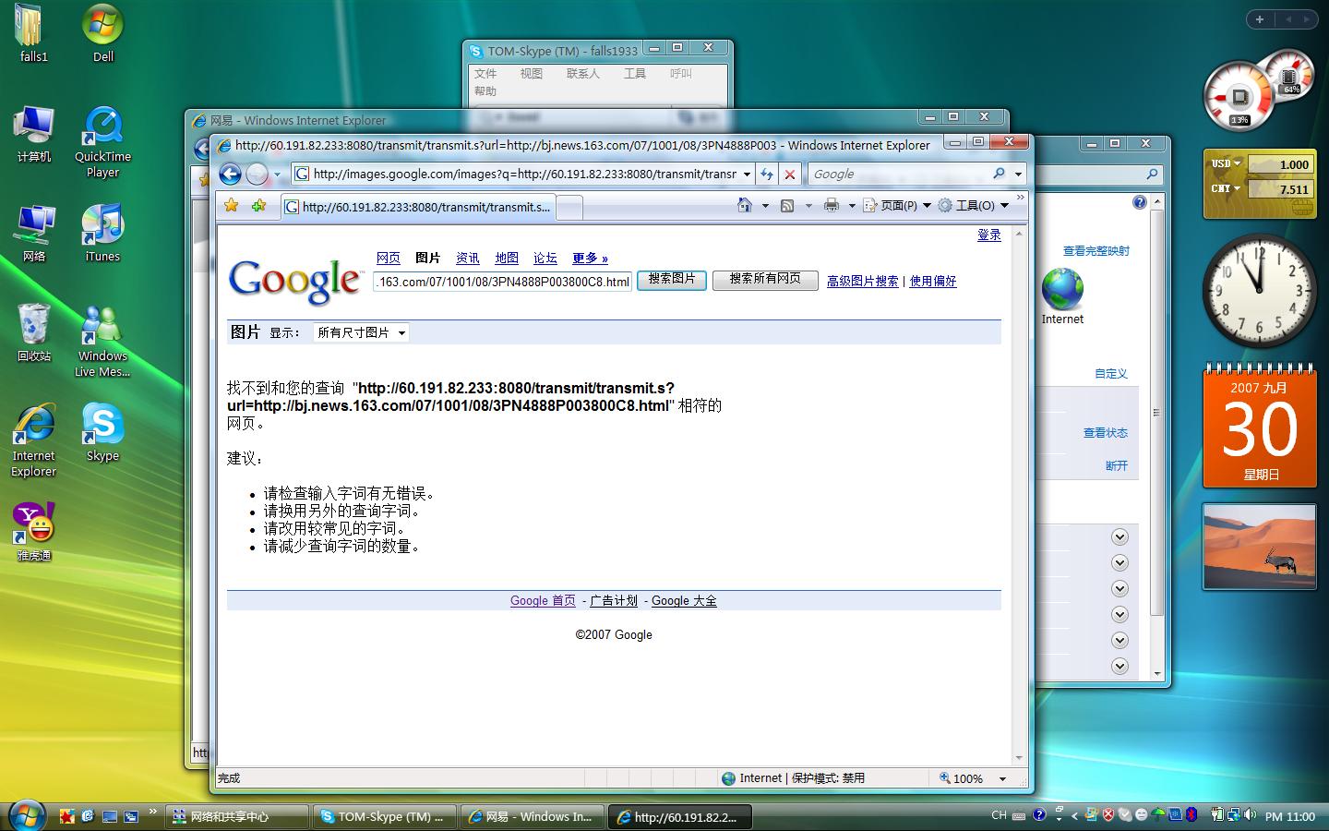Open the 视图 menu in Skype

[532, 74]
